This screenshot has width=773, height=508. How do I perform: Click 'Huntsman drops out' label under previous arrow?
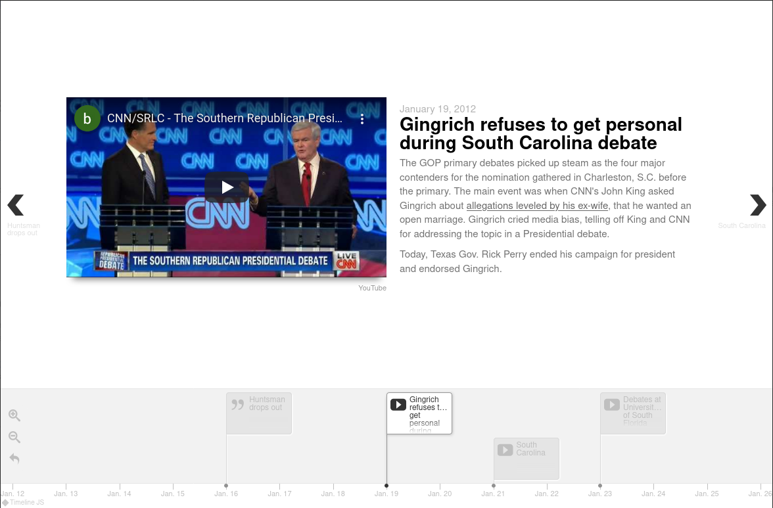tap(24, 229)
